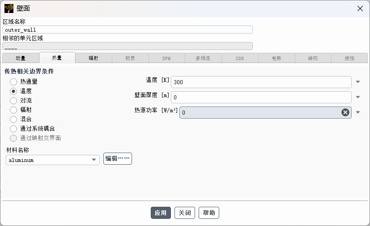Click the 应用 button
The width and height of the screenshot is (370, 226).
click(x=161, y=213)
